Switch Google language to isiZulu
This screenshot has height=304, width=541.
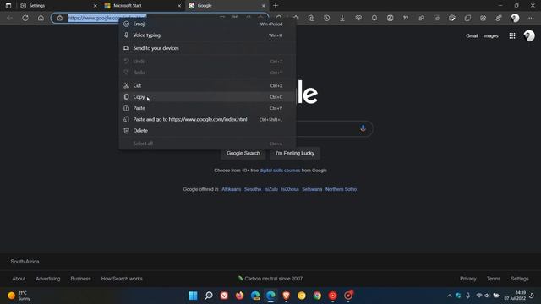click(x=270, y=189)
